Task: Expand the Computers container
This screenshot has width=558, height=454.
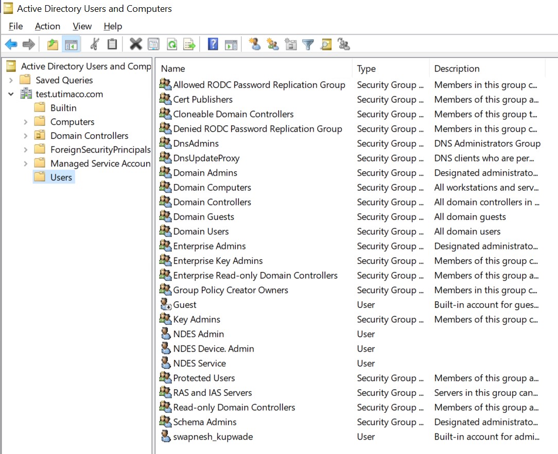Action: (x=25, y=122)
